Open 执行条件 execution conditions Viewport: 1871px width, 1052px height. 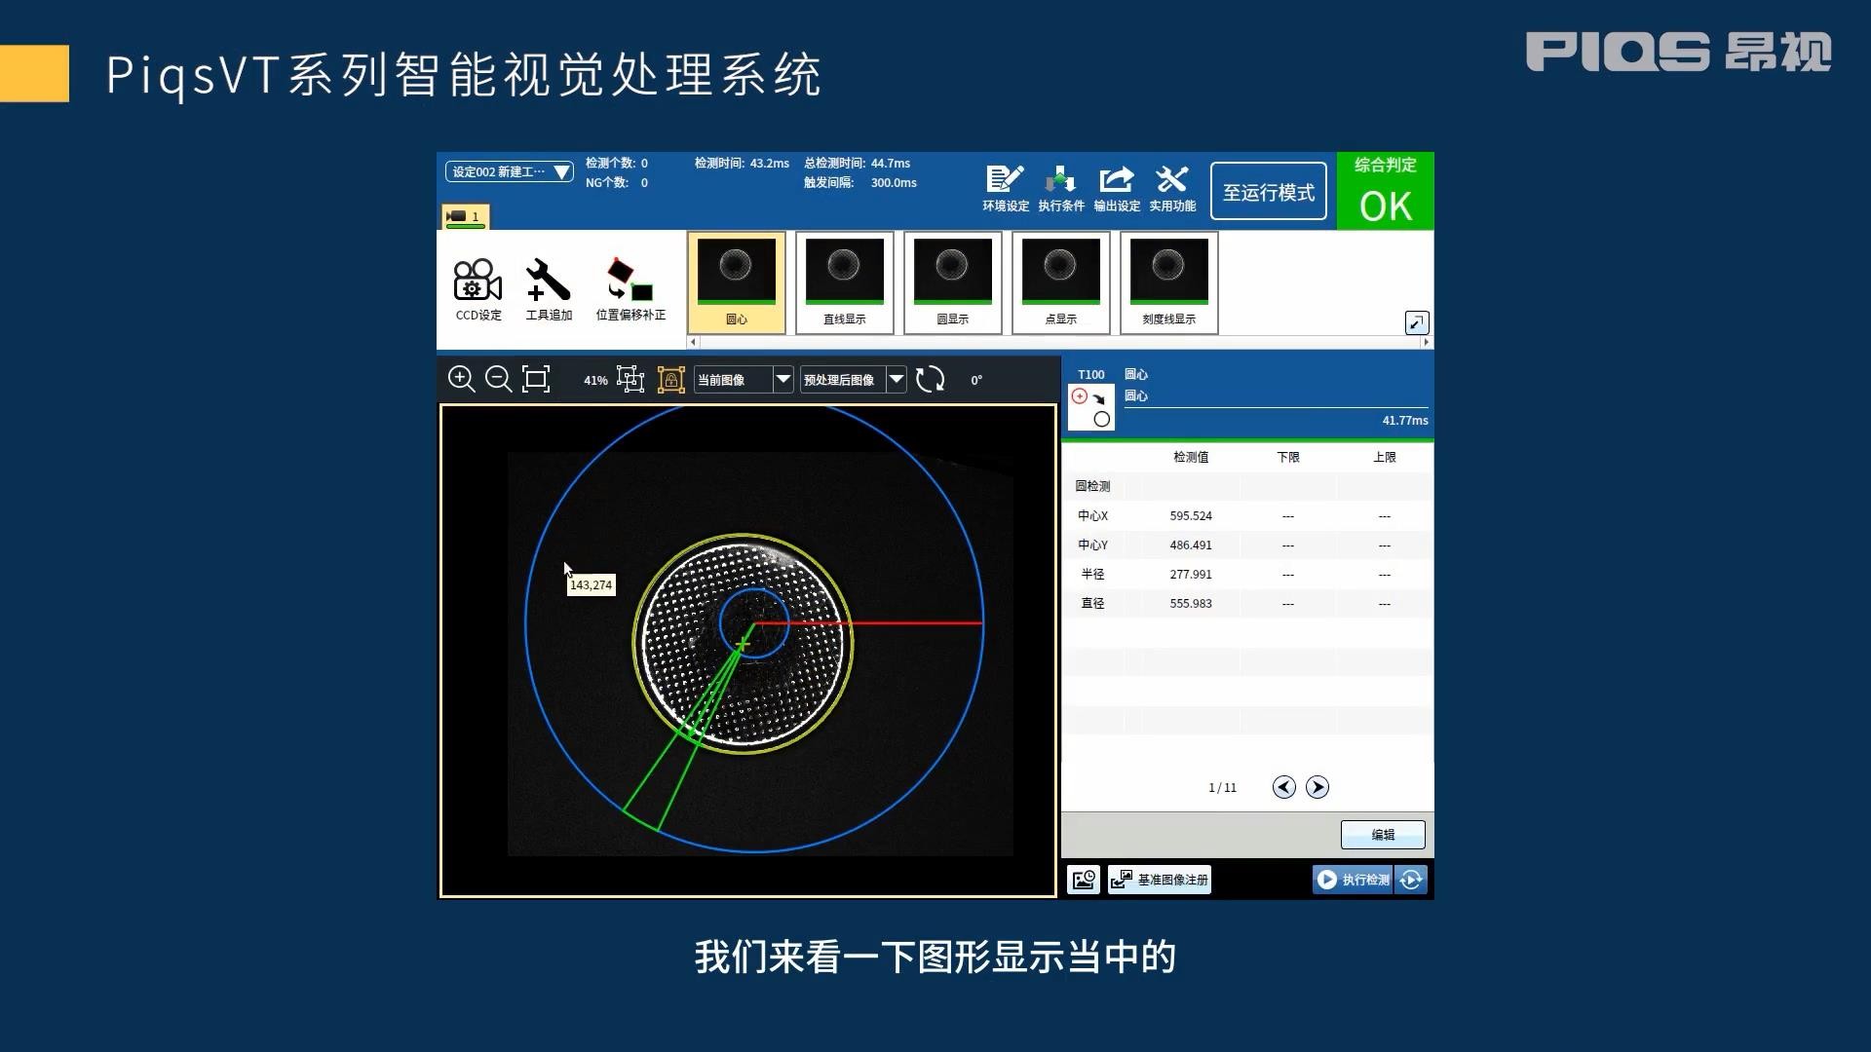1061,189
